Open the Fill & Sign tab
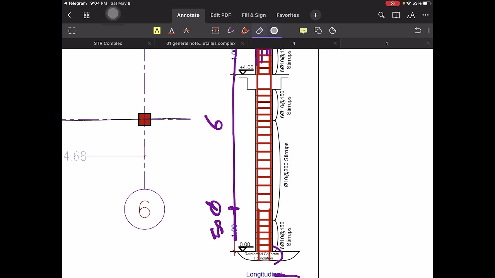 (x=254, y=15)
